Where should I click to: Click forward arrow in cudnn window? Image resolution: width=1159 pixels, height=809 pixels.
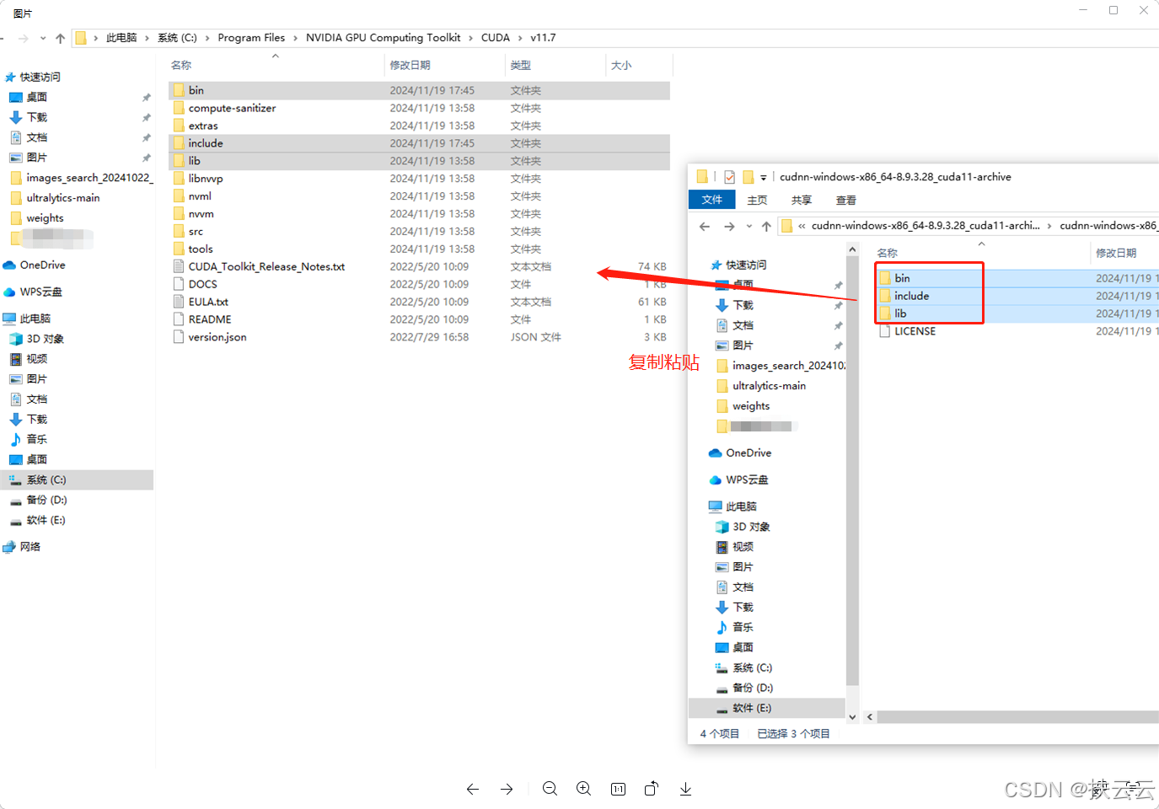[x=729, y=226]
